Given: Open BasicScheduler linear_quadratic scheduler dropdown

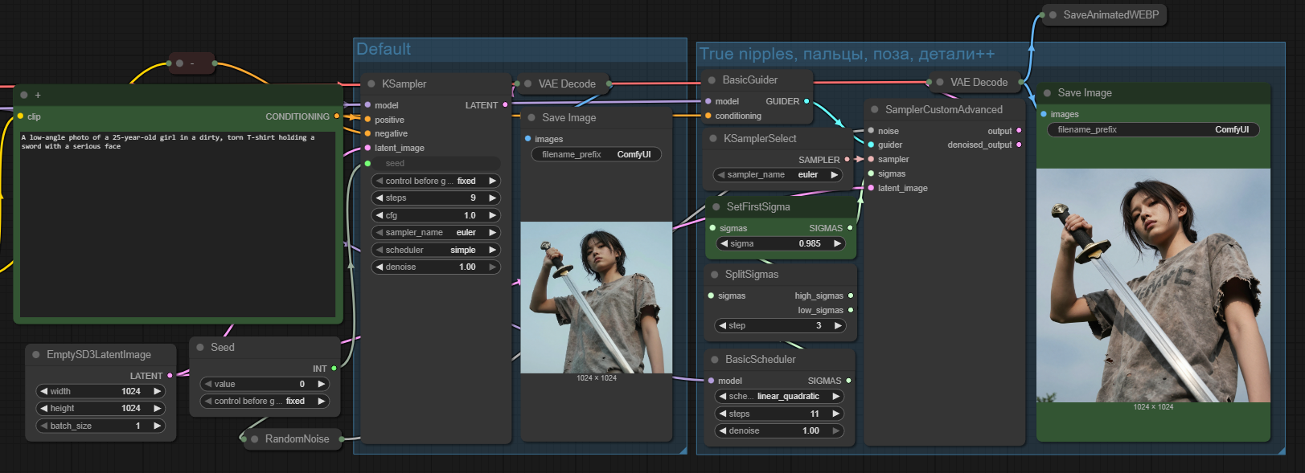Looking at the screenshot, I should click(x=779, y=397).
